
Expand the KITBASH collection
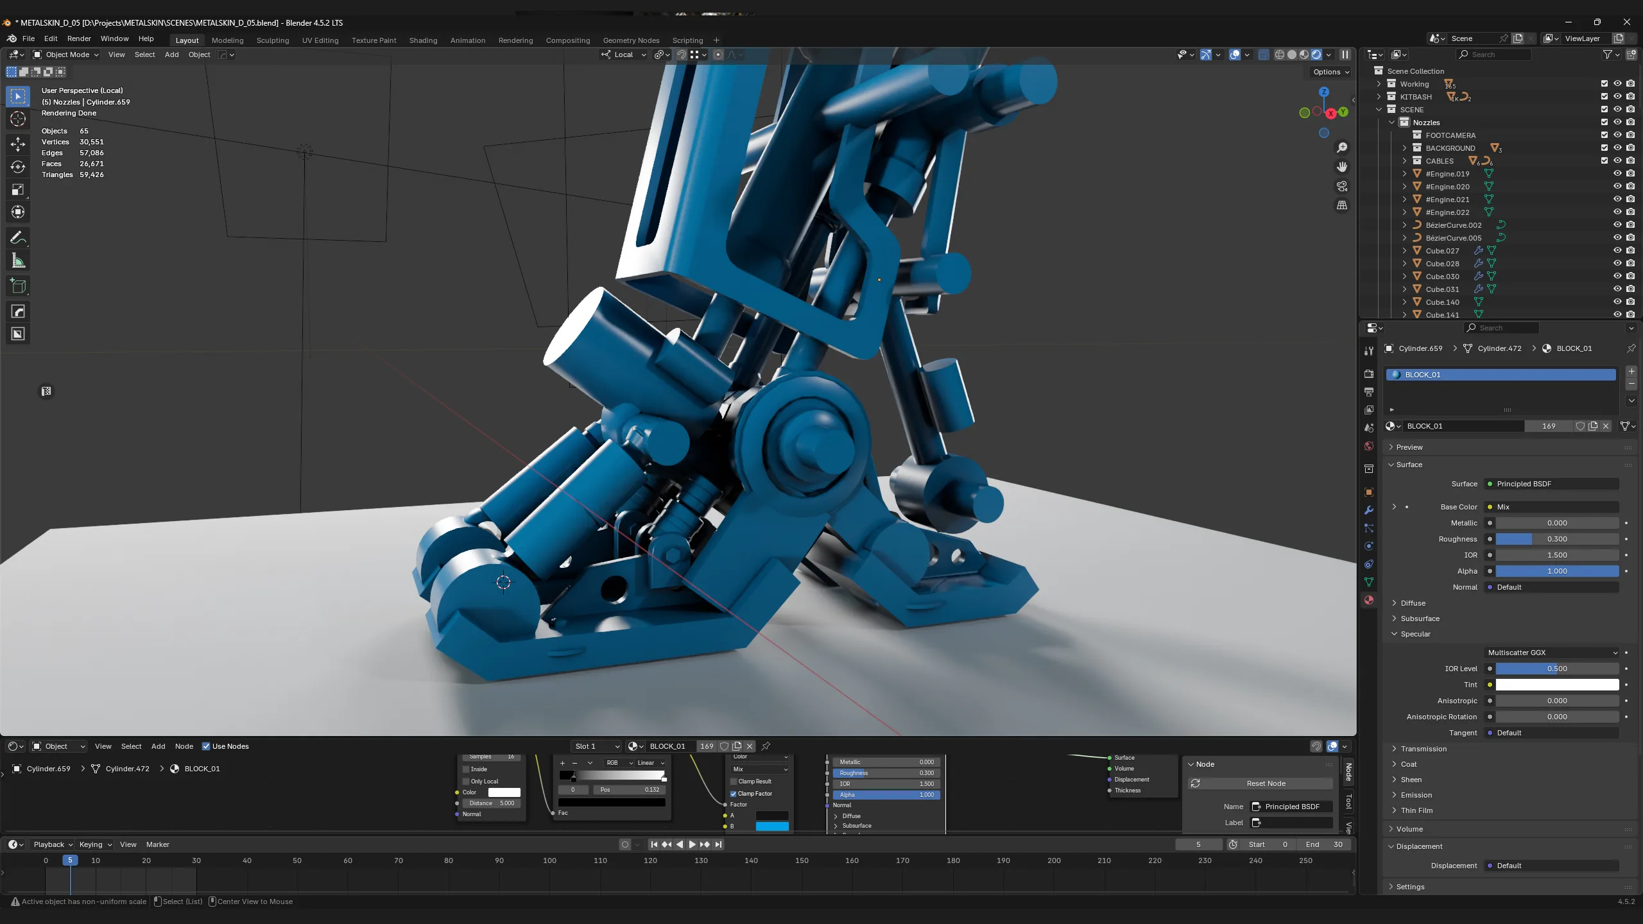coord(1379,97)
